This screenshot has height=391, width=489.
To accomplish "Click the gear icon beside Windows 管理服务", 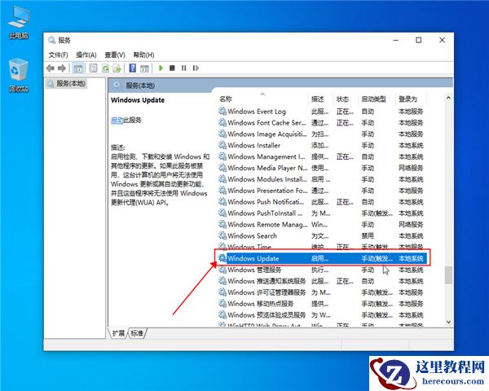I will 222,270.
